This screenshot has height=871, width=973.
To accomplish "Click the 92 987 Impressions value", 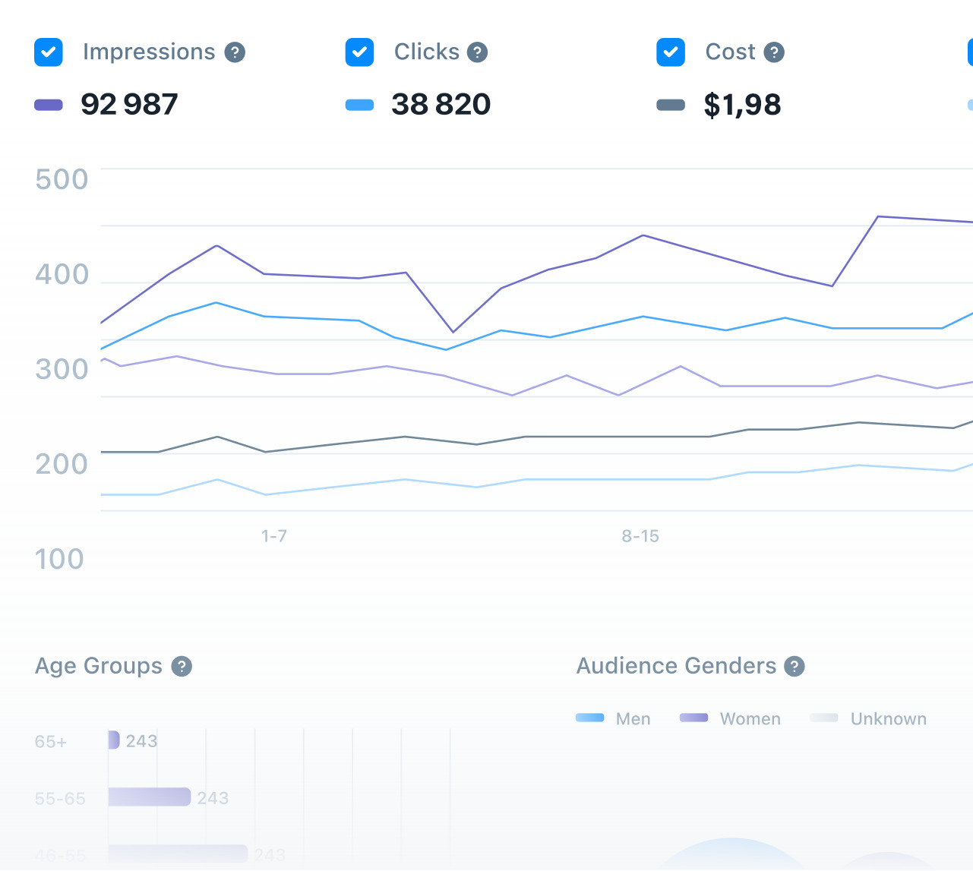I will point(130,104).
